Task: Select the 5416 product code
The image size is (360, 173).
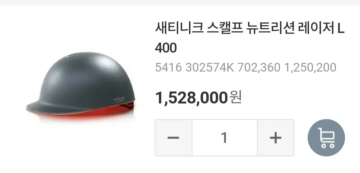Action: (169, 68)
